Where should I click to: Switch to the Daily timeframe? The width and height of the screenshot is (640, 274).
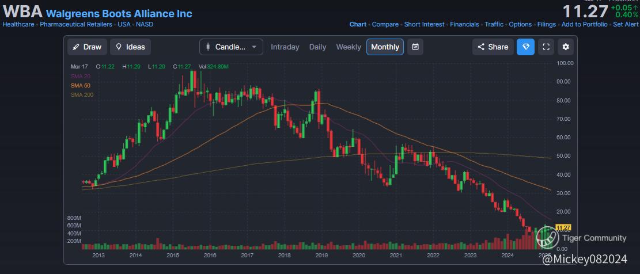coord(317,47)
